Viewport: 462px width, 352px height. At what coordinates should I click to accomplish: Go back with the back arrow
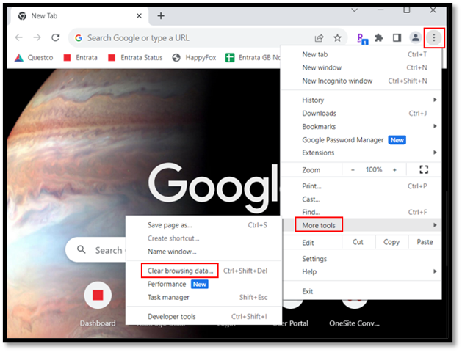[19, 37]
